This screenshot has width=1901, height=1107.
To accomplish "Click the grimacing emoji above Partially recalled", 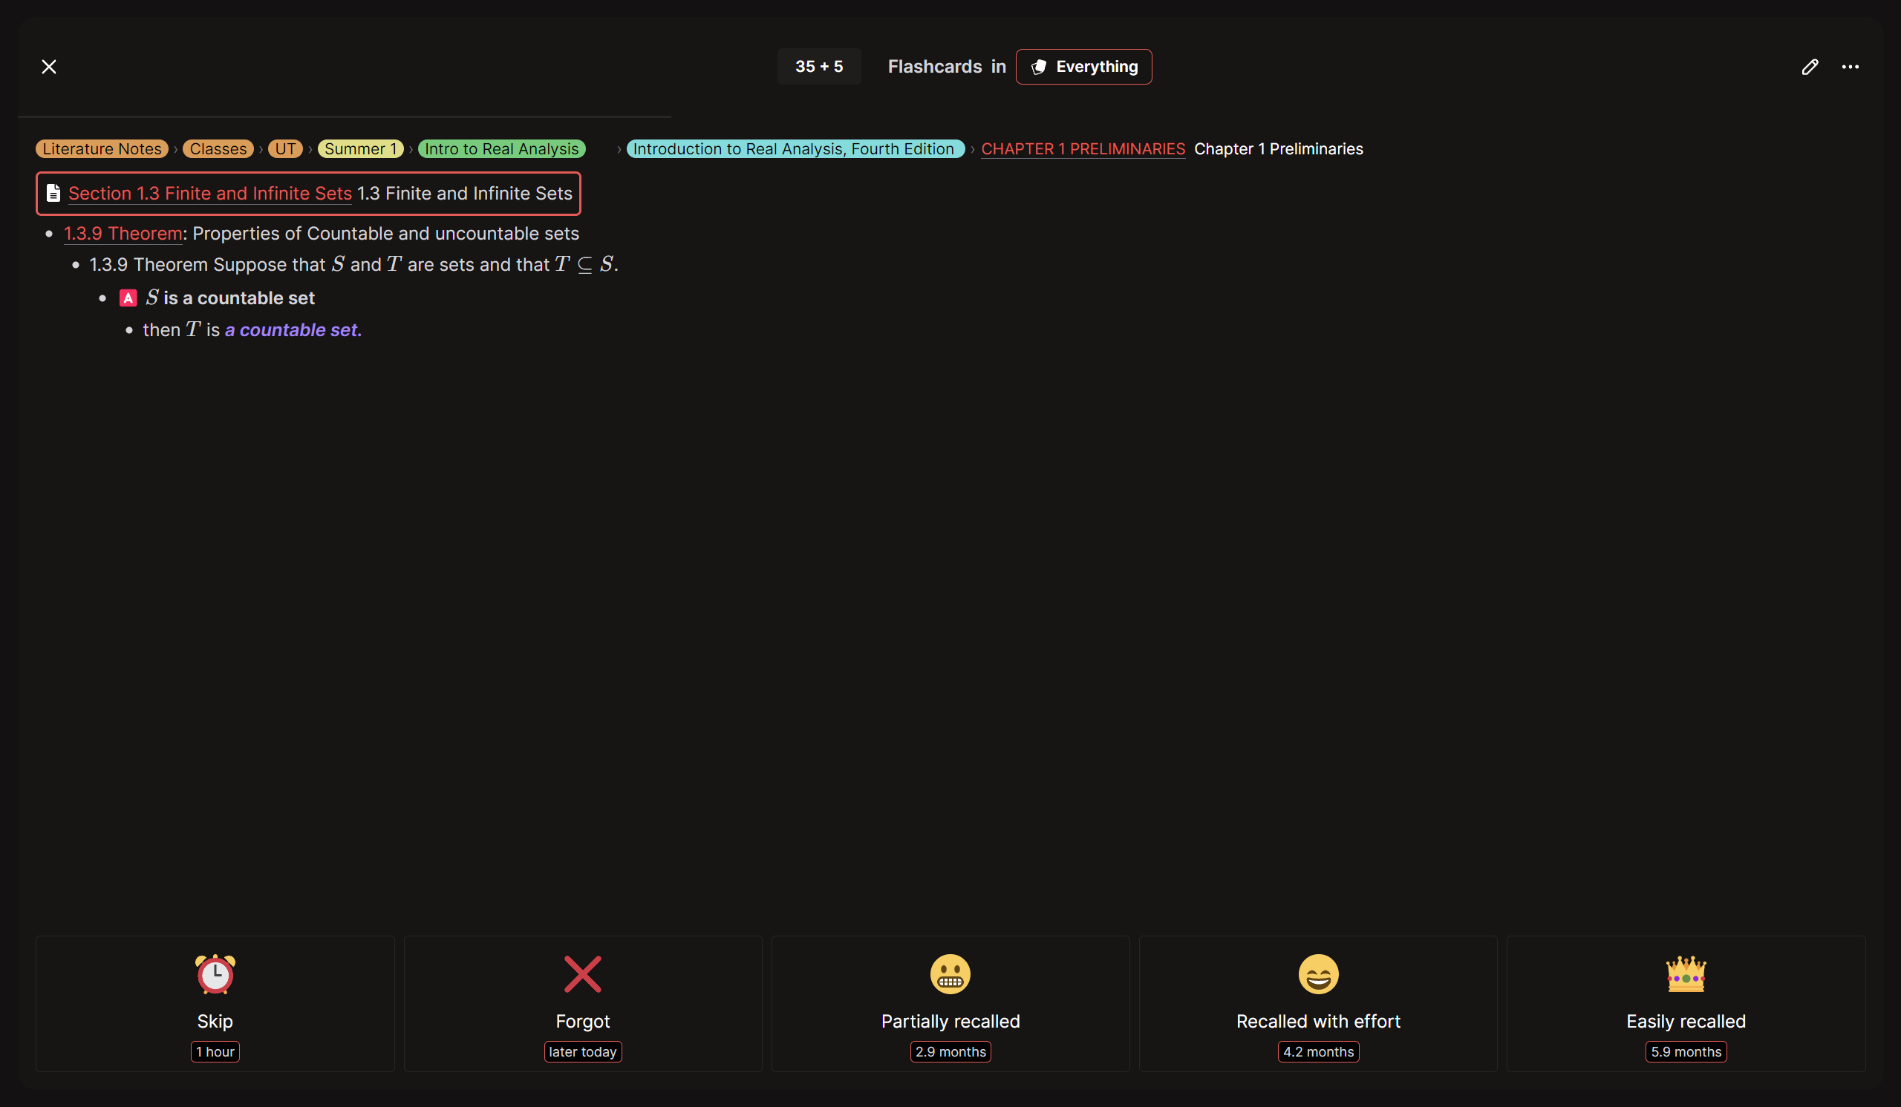I will (x=950, y=973).
